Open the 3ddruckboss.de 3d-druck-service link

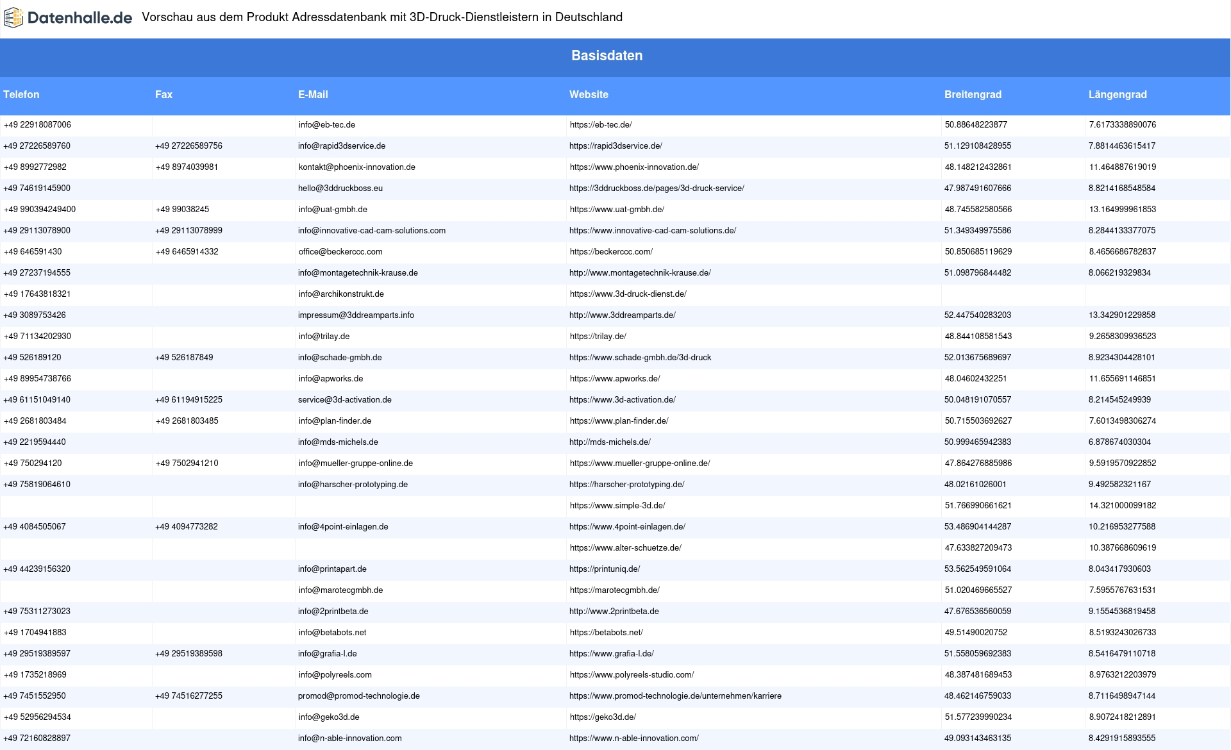[x=657, y=188]
